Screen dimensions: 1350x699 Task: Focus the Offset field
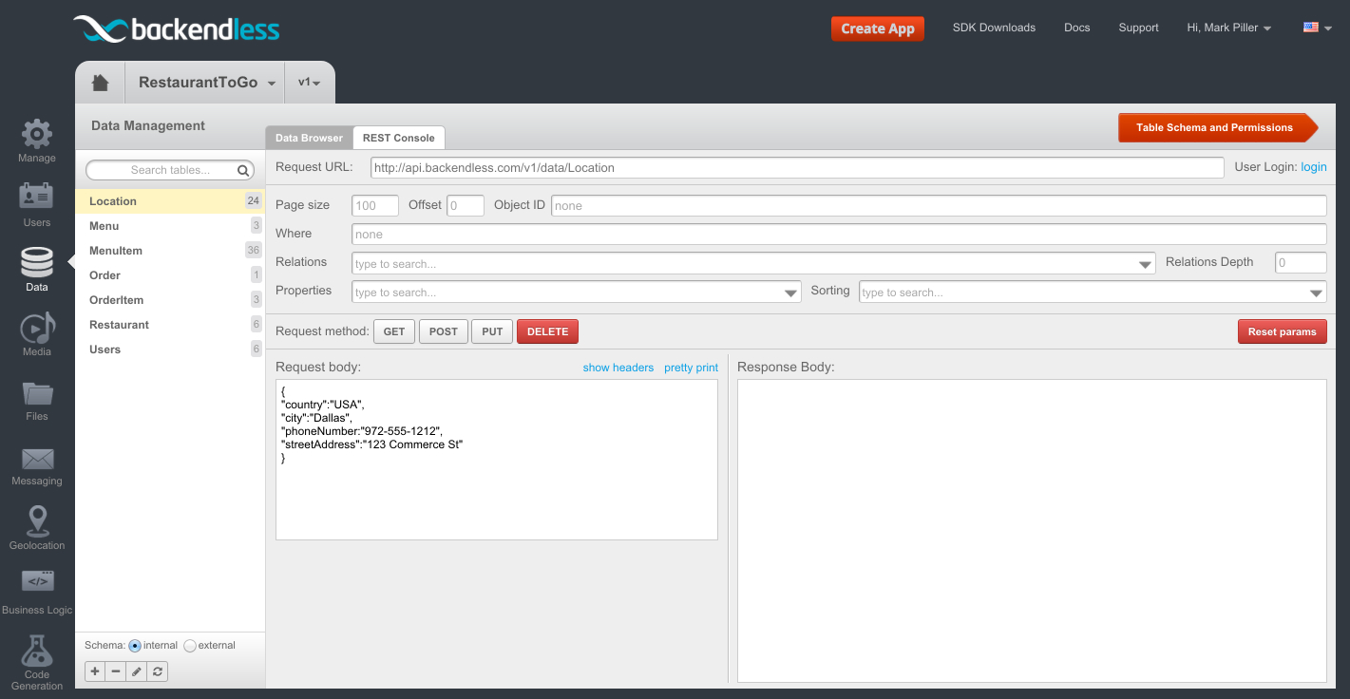(x=466, y=205)
